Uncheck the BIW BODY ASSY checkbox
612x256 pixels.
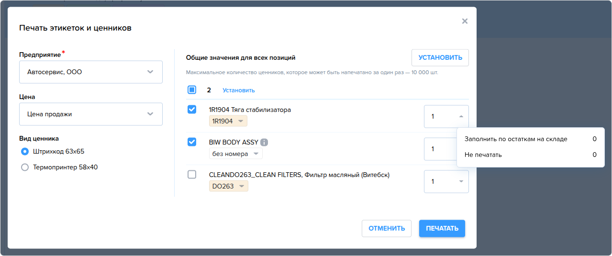pos(192,142)
